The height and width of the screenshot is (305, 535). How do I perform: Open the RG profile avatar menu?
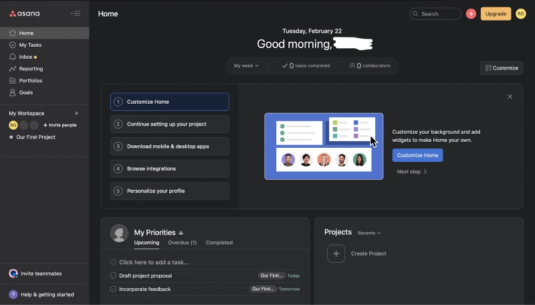[521, 13]
